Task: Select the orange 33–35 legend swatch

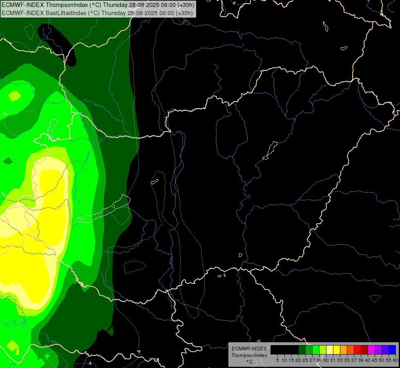Action: [x=344, y=350]
